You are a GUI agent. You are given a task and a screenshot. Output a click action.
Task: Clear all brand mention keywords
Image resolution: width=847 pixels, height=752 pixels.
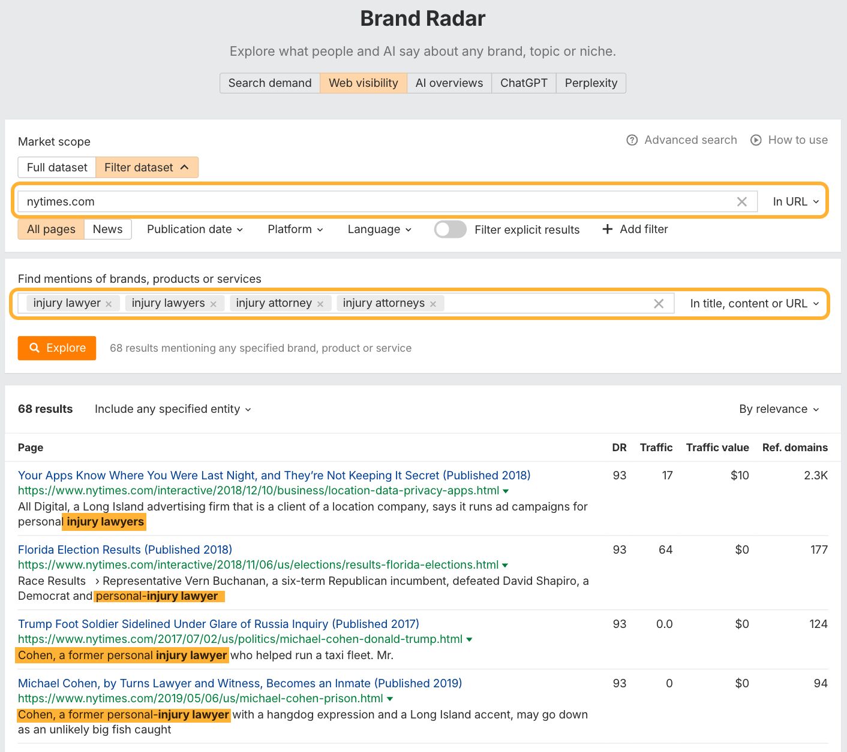pos(658,304)
